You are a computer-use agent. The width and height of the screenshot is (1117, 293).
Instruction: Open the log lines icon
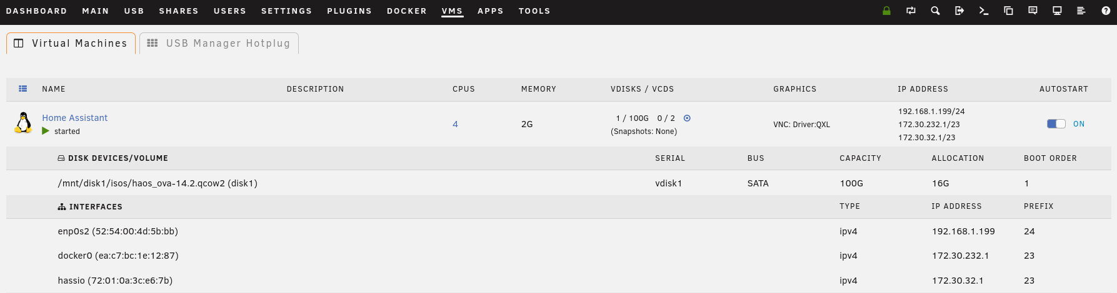pyautogui.click(x=1081, y=11)
